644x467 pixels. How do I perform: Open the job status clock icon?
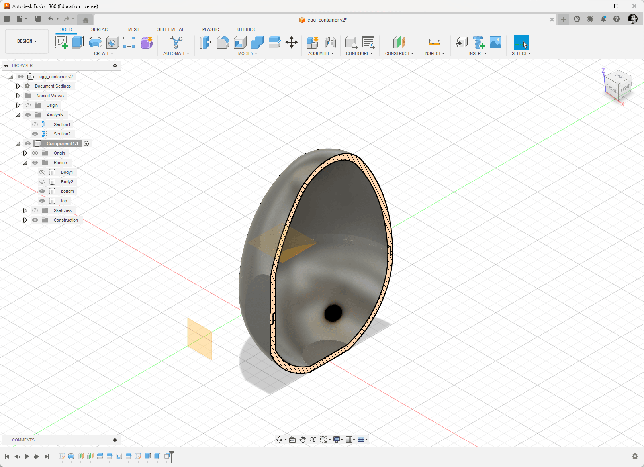(590, 19)
